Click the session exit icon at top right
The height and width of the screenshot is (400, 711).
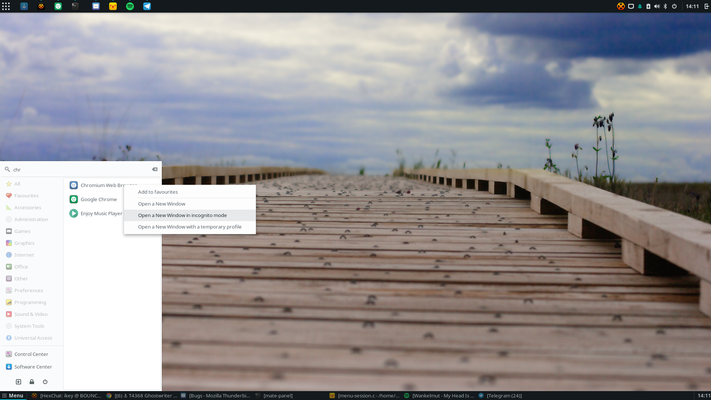(x=707, y=6)
